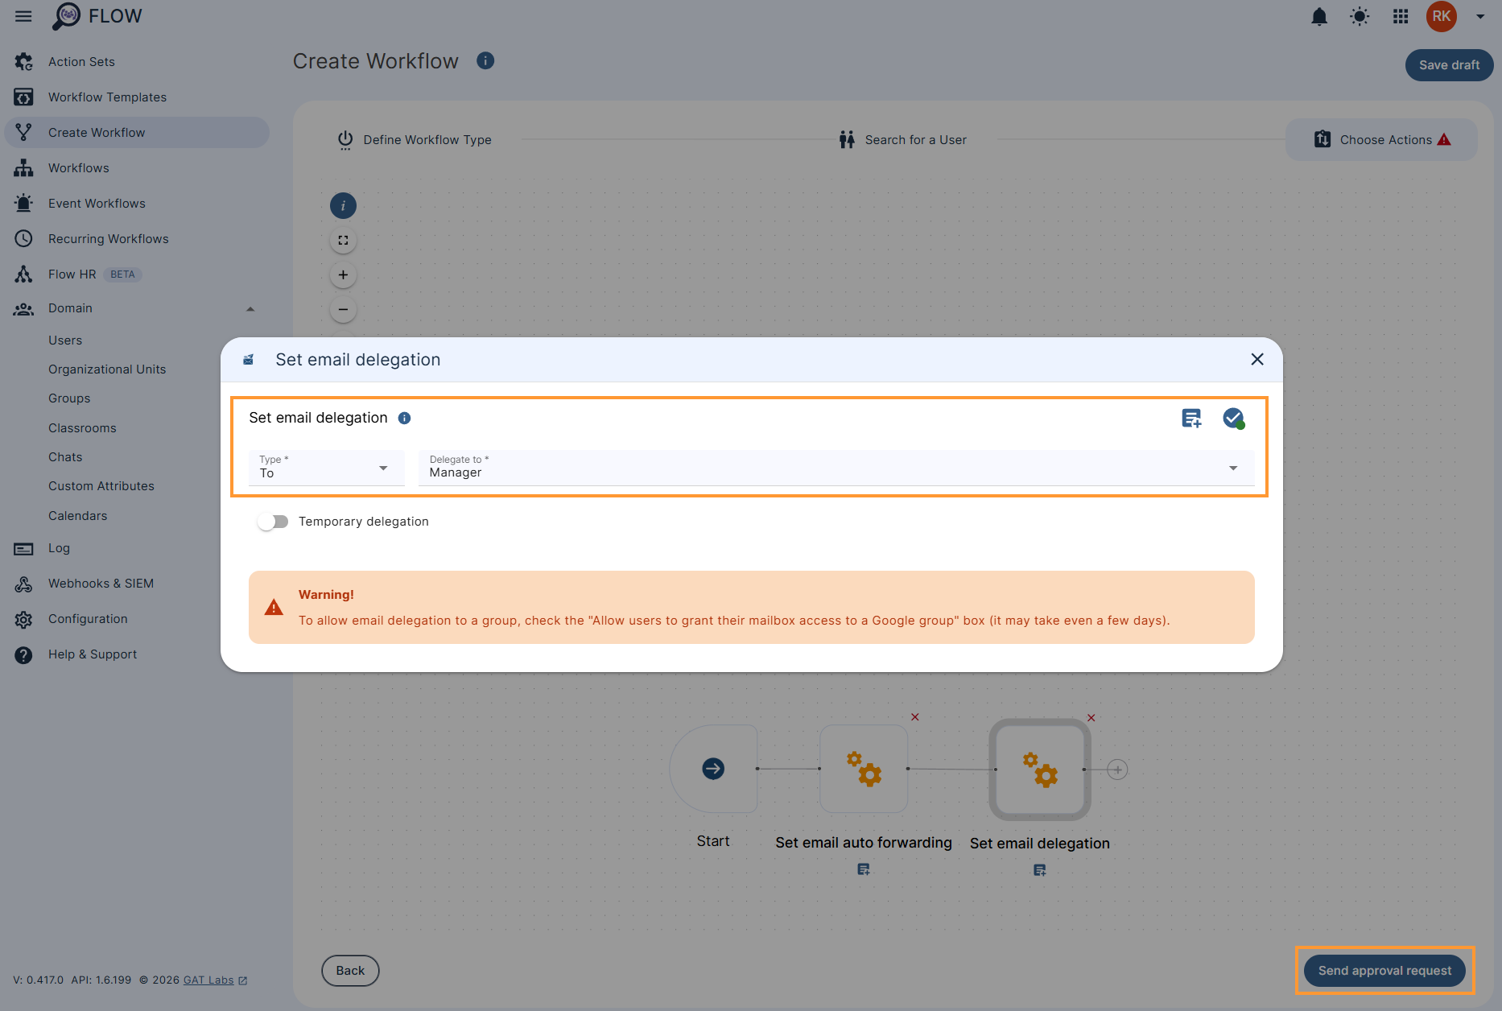Add a new action after Set email delegation
Viewport: 1502px width, 1011px height.
tap(1117, 769)
